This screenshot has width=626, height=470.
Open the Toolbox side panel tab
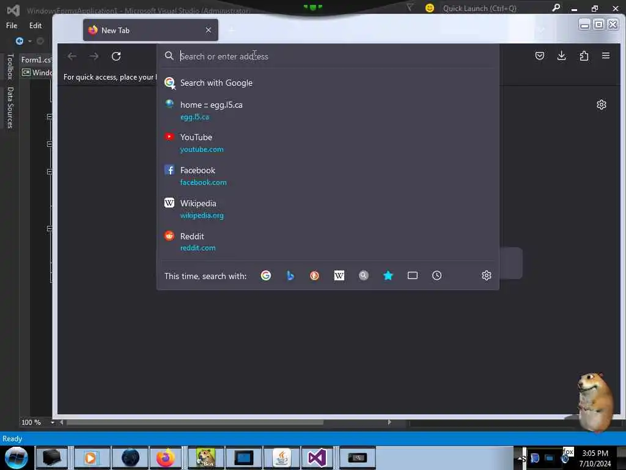(10, 66)
